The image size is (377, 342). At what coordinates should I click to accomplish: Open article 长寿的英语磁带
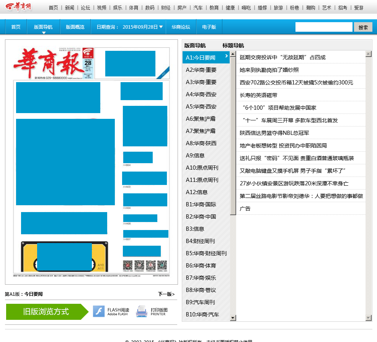tap(258, 95)
